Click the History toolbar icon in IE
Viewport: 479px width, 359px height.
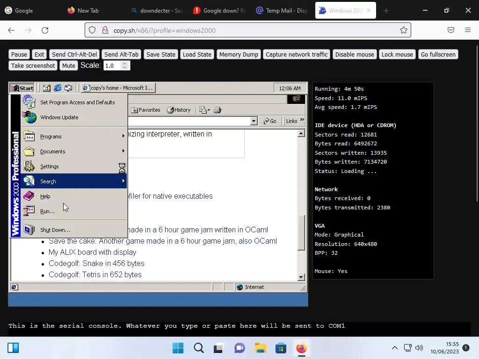pos(179,110)
